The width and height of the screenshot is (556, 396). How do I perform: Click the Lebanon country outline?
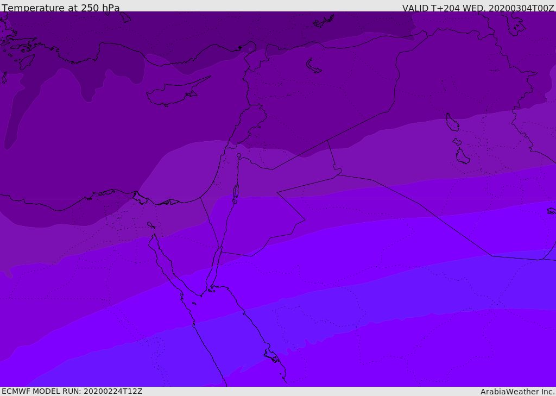[x=247, y=127]
